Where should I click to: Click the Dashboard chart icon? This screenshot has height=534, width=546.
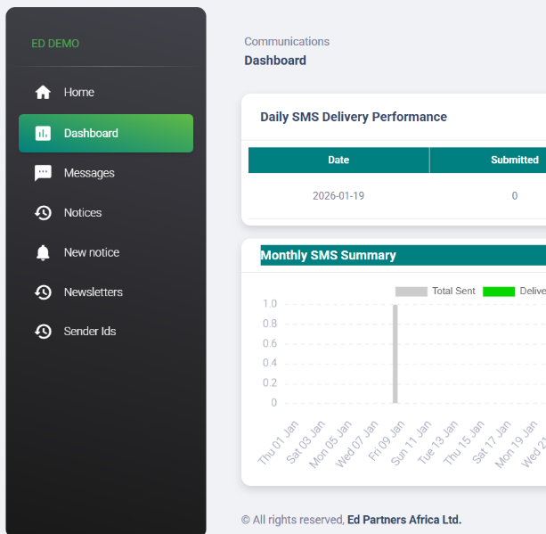click(x=43, y=134)
